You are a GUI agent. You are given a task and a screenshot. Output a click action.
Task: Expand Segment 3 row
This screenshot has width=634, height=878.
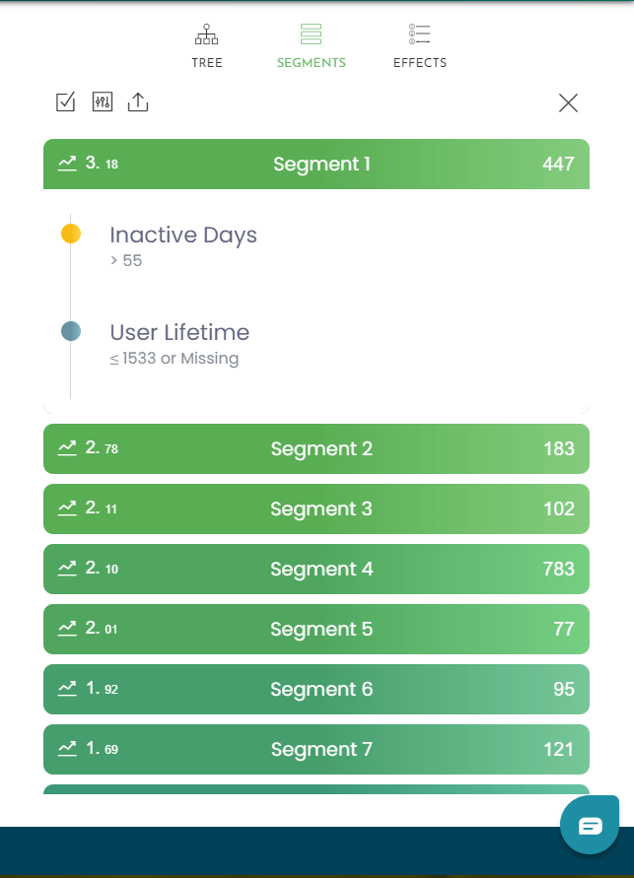tap(317, 509)
